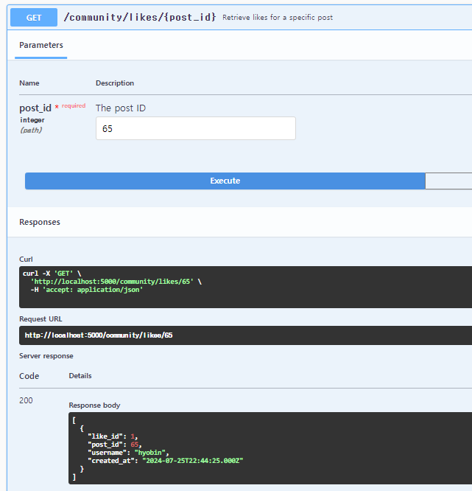Image resolution: width=472 pixels, height=491 pixels.
Task: Click the Response body JSON block
Action: (270, 448)
